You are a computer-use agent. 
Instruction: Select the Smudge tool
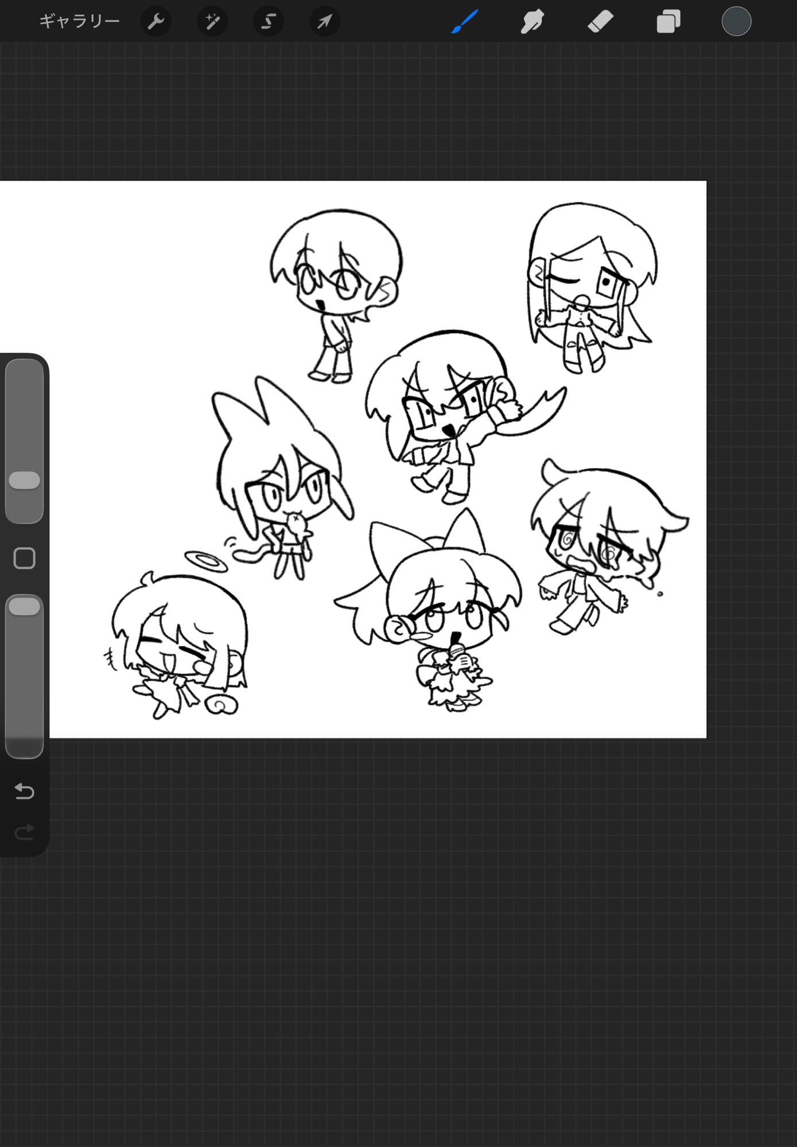[x=532, y=22]
